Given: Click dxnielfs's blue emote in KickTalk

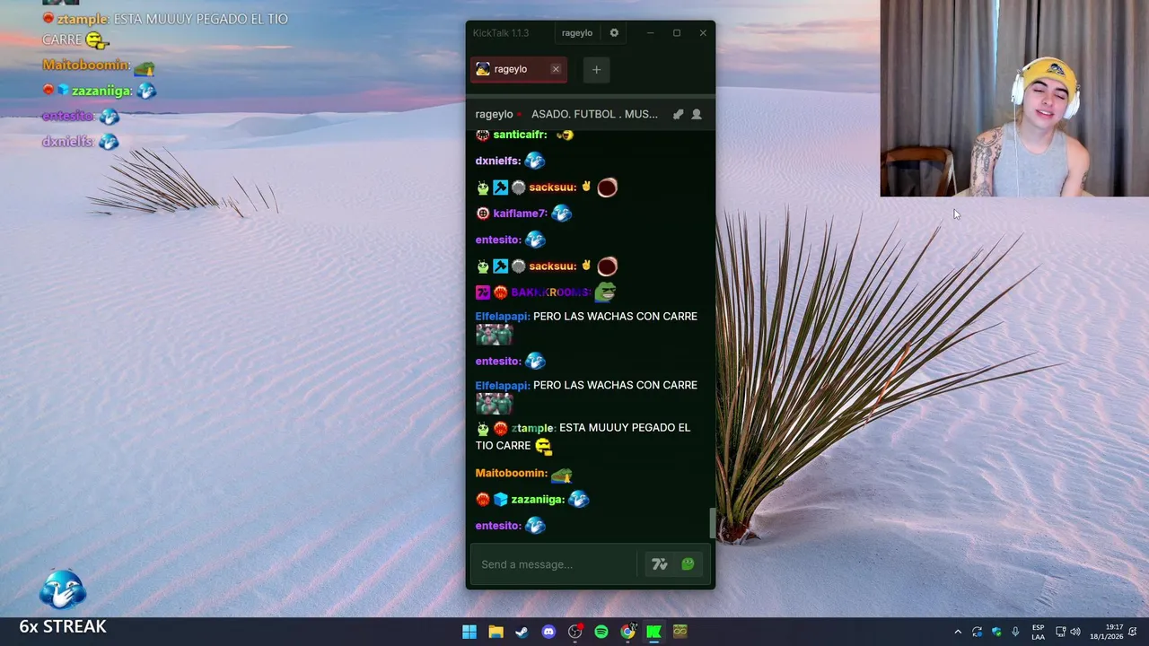Looking at the screenshot, I should 535,161.
